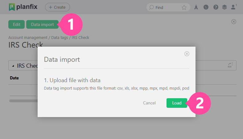Open the question mark help icon
This screenshot has width=243, height=139.
pyautogui.click(x=216, y=7)
